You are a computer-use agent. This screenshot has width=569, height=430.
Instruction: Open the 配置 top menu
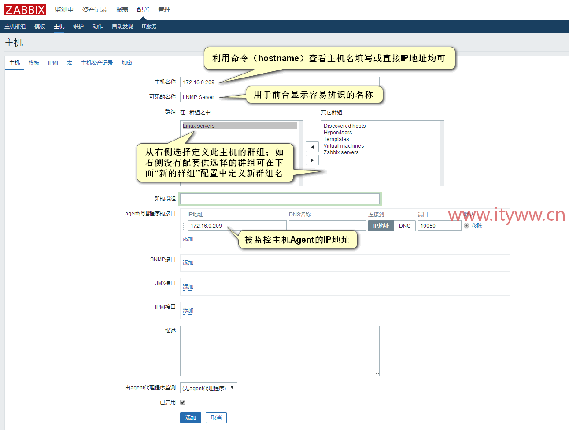point(143,10)
